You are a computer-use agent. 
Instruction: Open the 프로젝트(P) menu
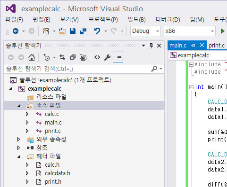pyautogui.click(x=103, y=20)
